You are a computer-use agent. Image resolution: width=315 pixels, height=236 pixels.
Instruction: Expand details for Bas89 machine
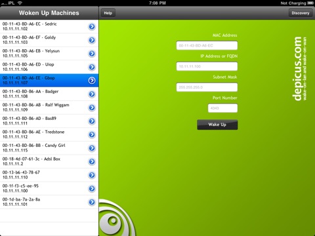point(92,121)
